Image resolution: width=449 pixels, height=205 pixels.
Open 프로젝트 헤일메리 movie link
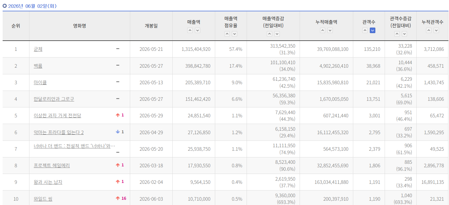[x=52, y=166]
